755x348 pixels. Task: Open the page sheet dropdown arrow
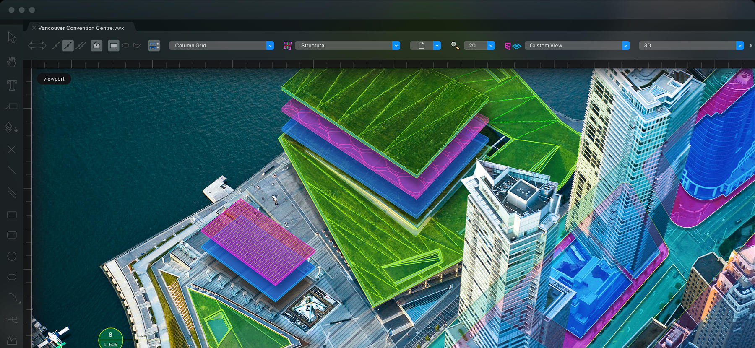tap(437, 45)
